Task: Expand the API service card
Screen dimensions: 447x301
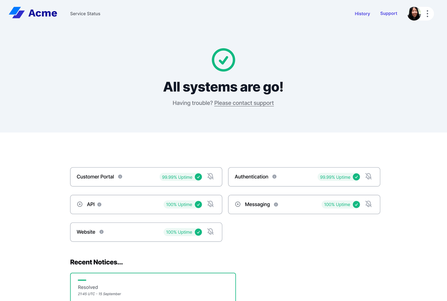Action: (x=80, y=204)
